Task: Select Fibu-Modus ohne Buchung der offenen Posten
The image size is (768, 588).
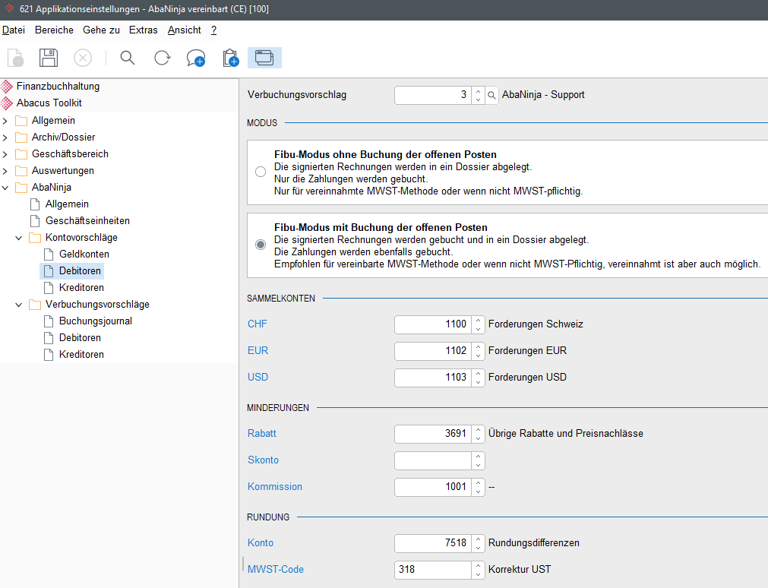Action: click(261, 172)
